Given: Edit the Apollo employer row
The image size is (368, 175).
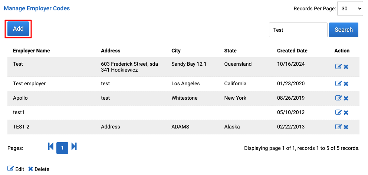Looking at the screenshot, I should pos(338,98).
